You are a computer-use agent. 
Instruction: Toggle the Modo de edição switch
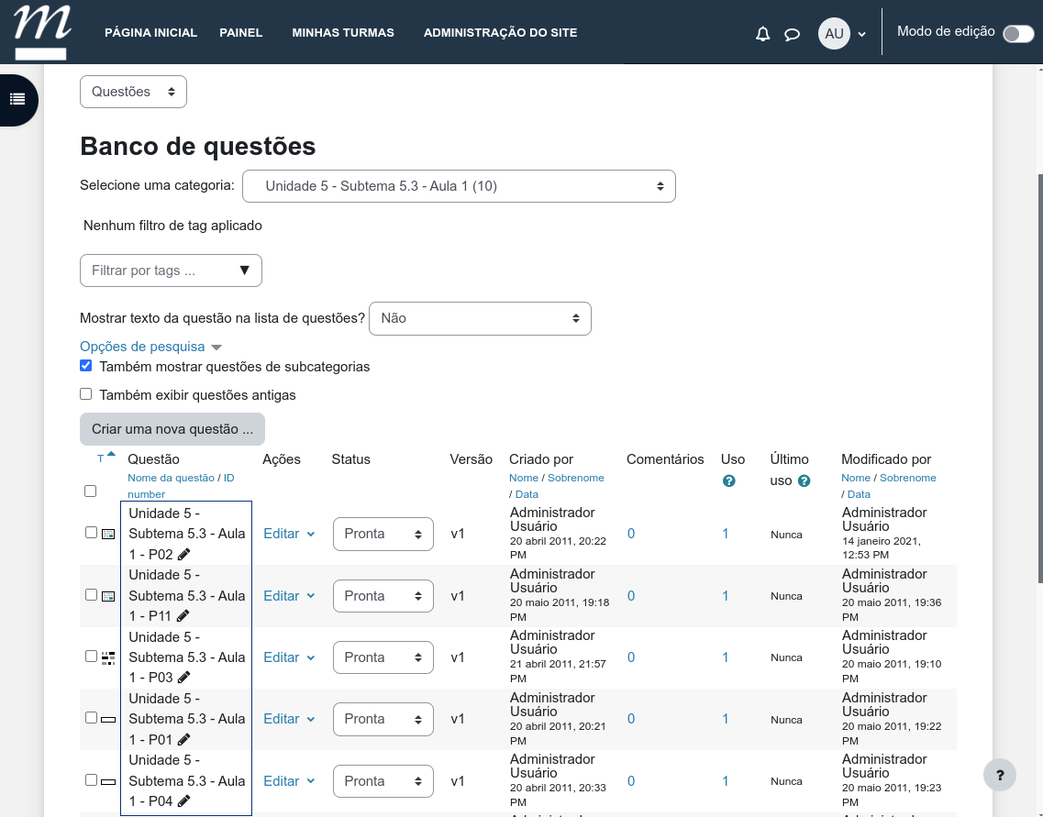(1017, 34)
